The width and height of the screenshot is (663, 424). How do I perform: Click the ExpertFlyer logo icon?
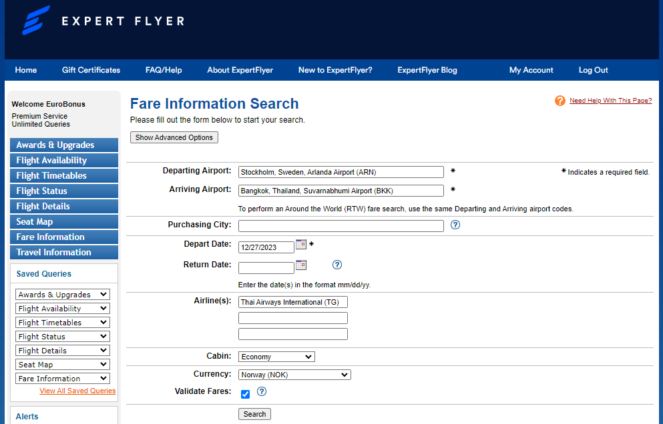(x=36, y=20)
